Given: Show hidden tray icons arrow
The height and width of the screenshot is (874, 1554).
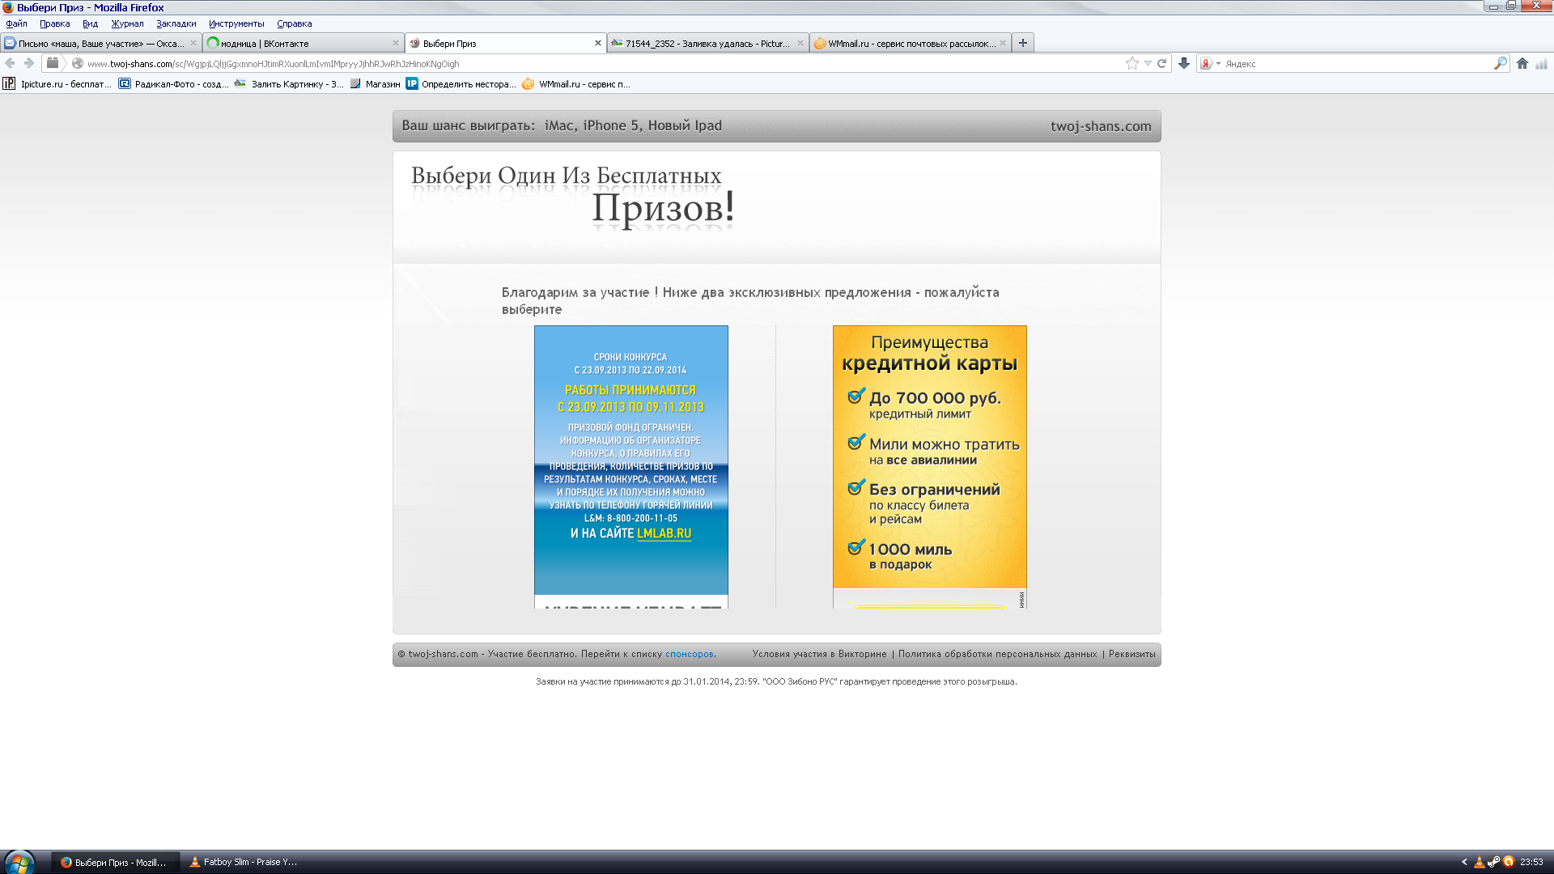Looking at the screenshot, I should pos(1464,862).
